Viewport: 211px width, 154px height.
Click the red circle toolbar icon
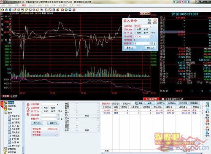coord(62,10)
